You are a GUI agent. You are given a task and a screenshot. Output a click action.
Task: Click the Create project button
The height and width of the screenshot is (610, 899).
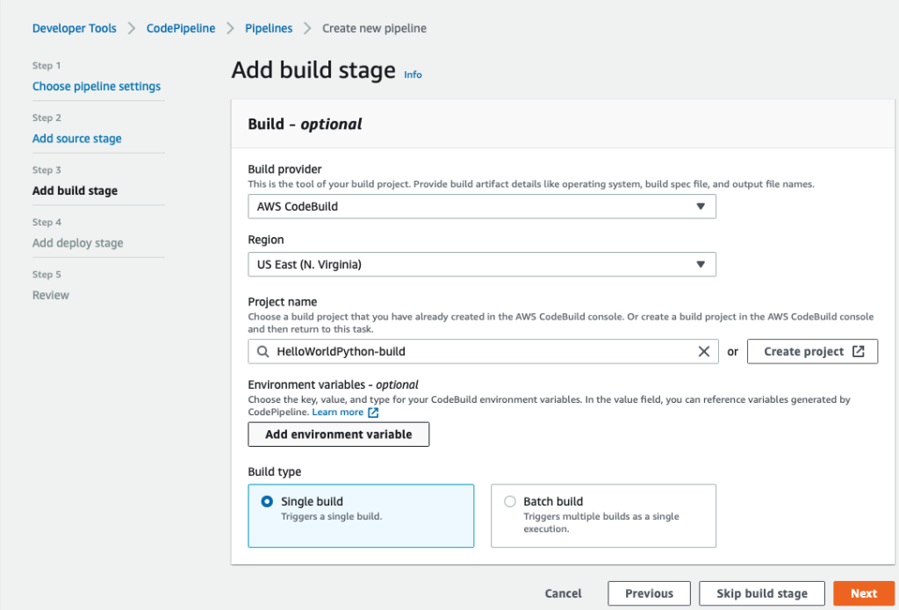tap(812, 351)
